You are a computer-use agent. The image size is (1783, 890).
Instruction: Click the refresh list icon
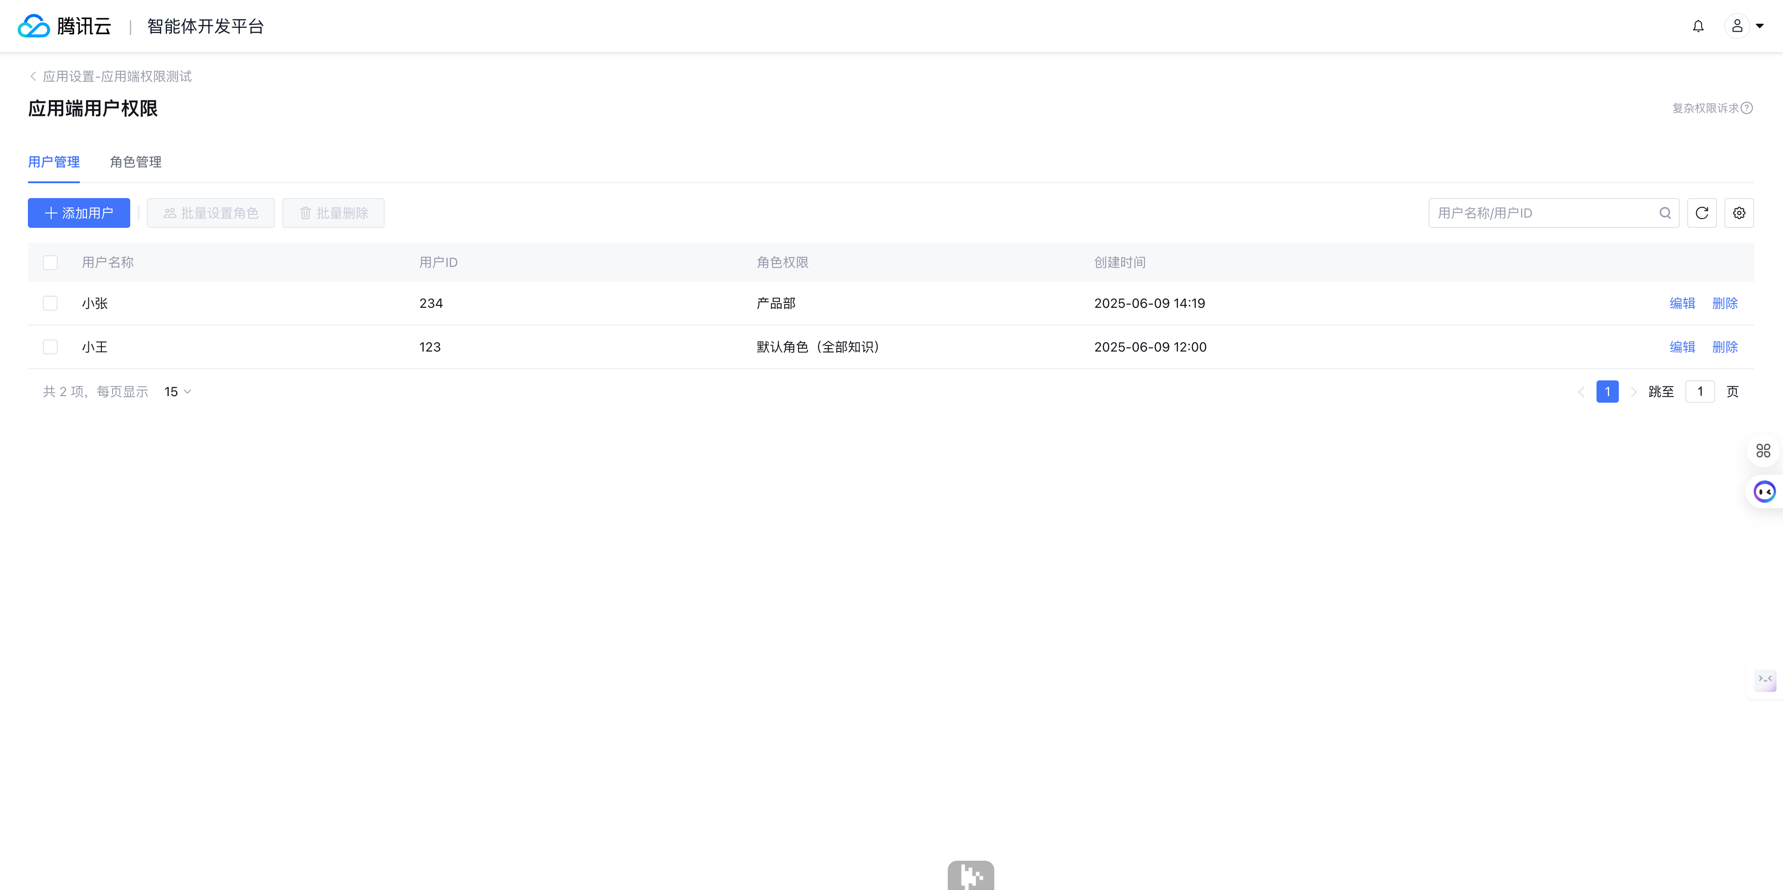click(1702, 213)
